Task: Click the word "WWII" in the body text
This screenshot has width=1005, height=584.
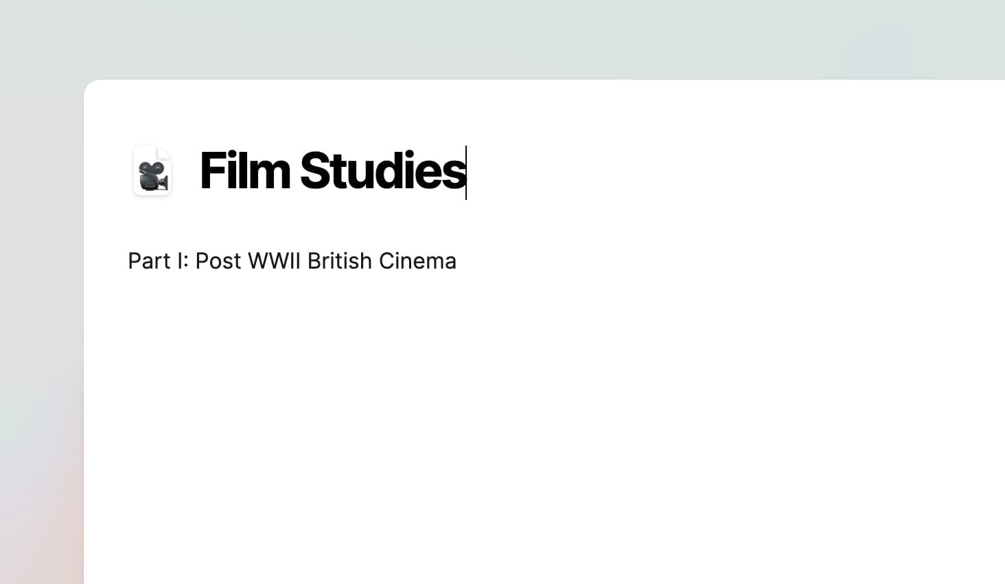Action: 274,261
